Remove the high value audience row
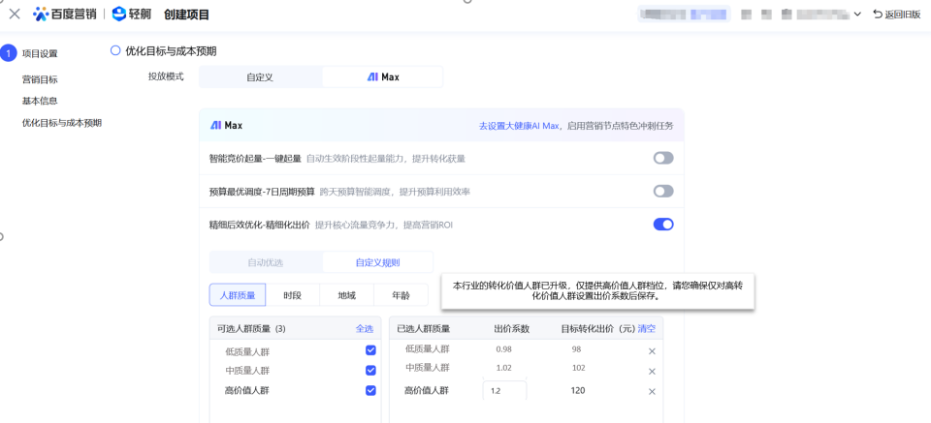The height and width of the screenshot is (423, 931). pos(652,391)
